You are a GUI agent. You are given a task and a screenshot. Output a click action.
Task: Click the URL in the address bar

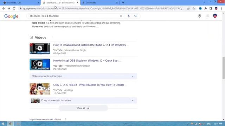(x=103, y=8)
